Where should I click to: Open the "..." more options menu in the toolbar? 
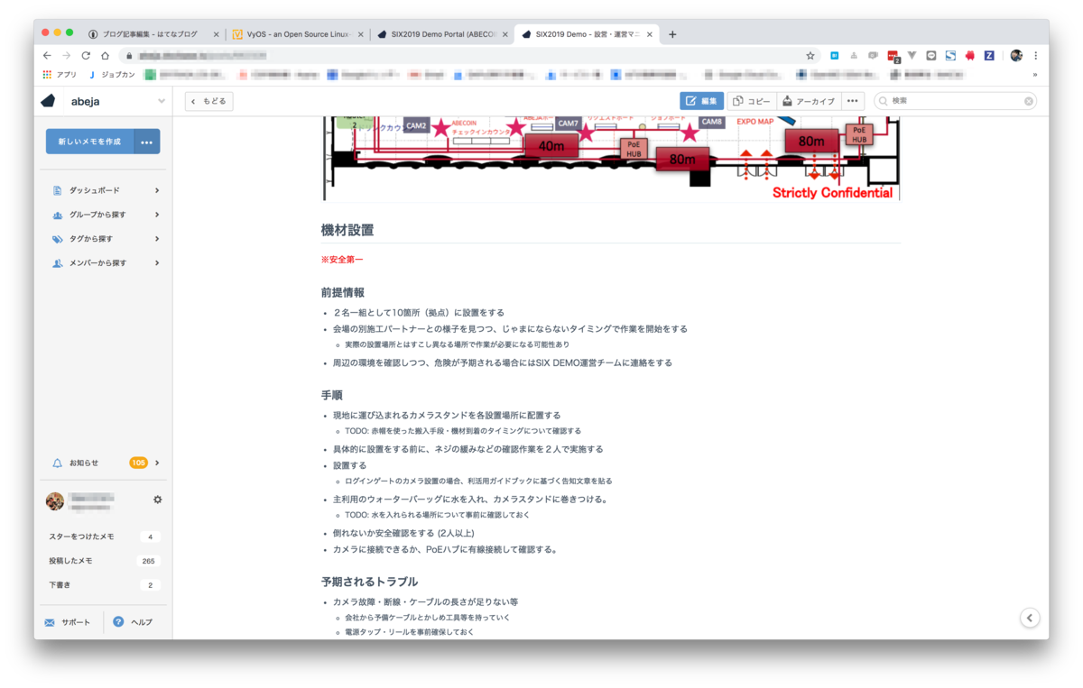(852, 101)
